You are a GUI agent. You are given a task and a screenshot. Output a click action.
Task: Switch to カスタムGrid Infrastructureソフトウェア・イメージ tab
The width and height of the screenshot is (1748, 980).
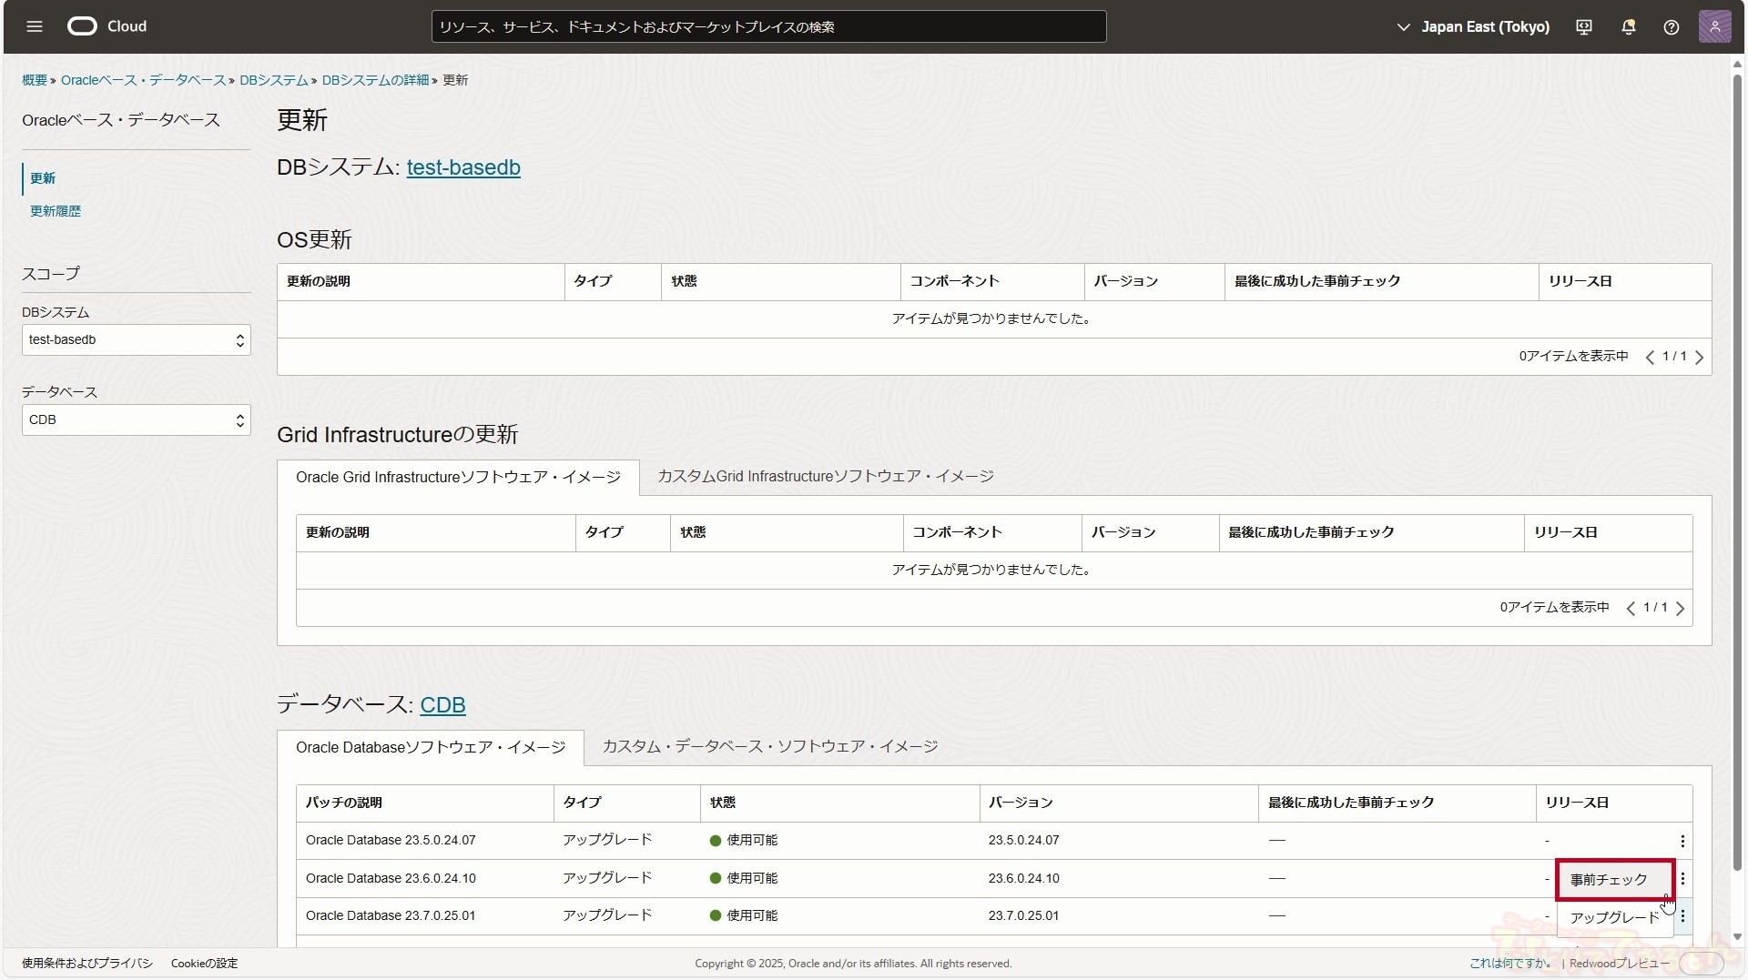825,477
